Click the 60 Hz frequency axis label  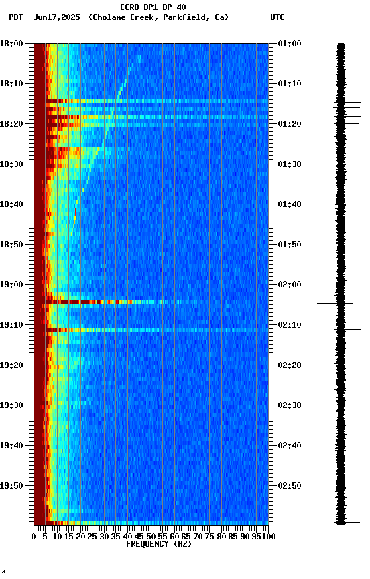tap(174, 537)
